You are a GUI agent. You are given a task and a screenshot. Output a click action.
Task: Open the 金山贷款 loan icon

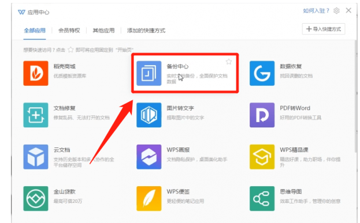(36, 198)
